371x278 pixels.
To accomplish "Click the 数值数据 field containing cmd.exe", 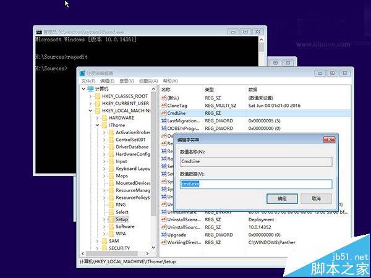I will pos(256,184).
